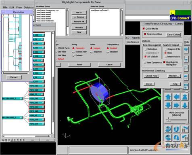Screen dimensions: 192x155
Task: Click the blue up arrow move button
Action: (x=168, y=97)
